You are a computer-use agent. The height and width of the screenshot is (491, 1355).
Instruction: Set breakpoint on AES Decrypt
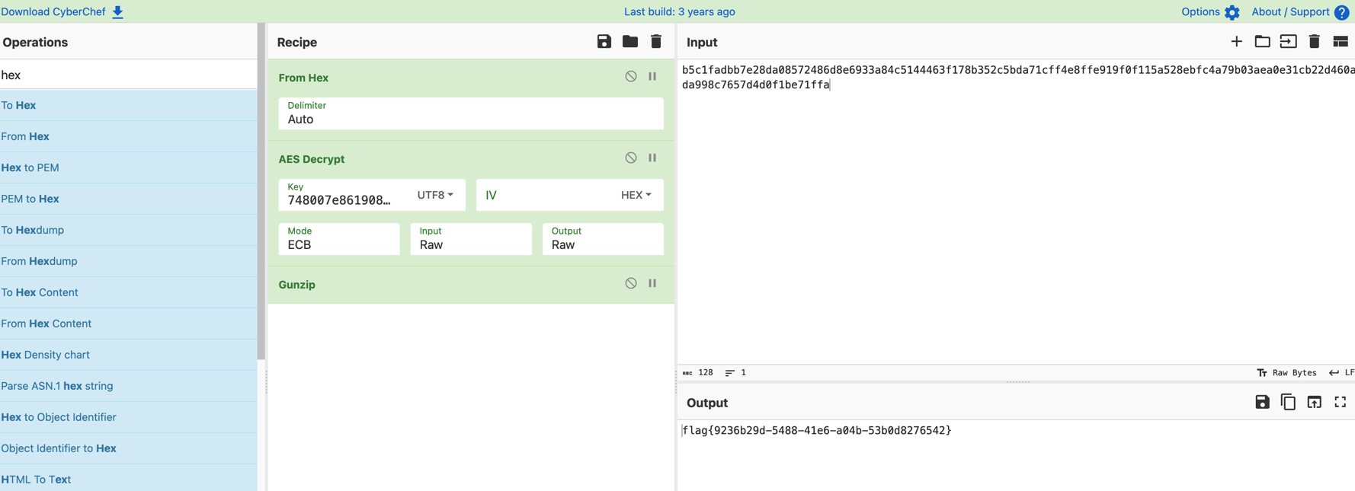(652, 158)
